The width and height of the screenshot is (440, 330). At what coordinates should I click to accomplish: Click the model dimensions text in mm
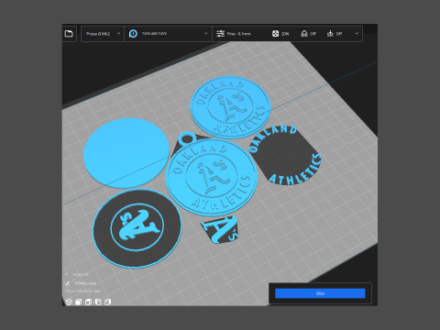click(82, 291)
